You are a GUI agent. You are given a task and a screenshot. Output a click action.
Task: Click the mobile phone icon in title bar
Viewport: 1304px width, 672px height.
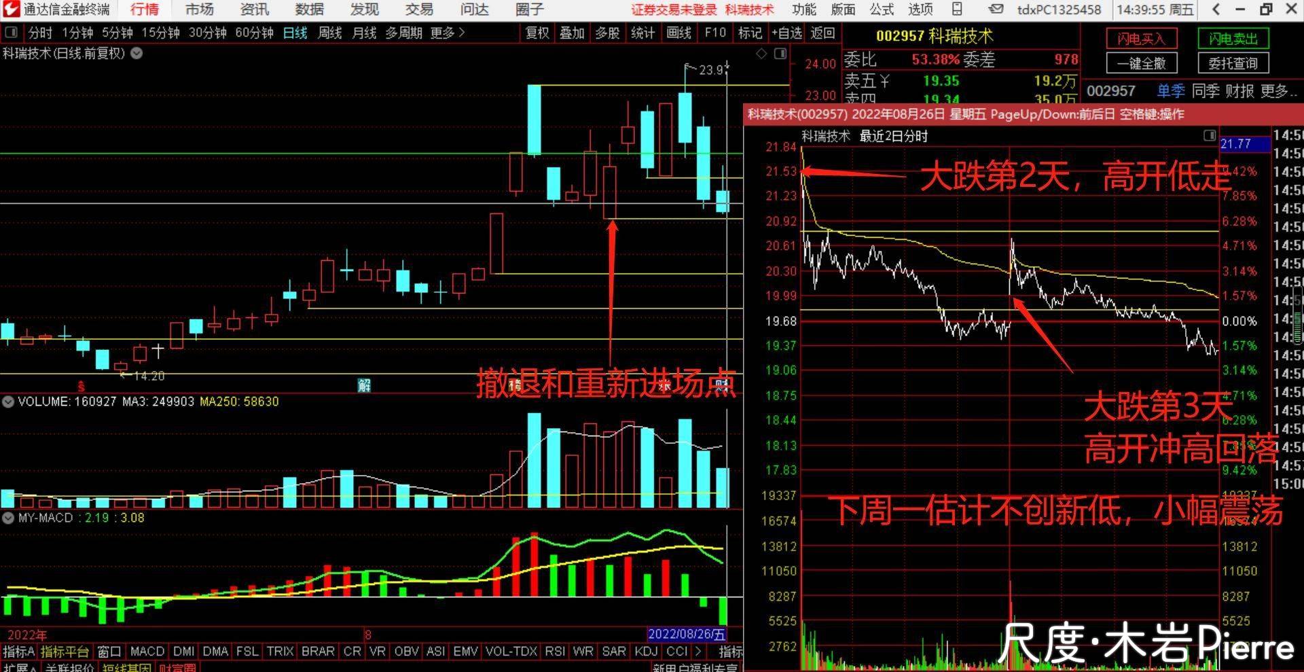(x=957, y=10)
